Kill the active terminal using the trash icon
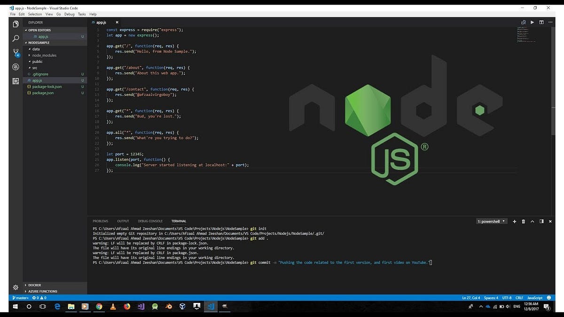Image resolution: width=564 pixels, height=317 pixels. coord(523,221)
